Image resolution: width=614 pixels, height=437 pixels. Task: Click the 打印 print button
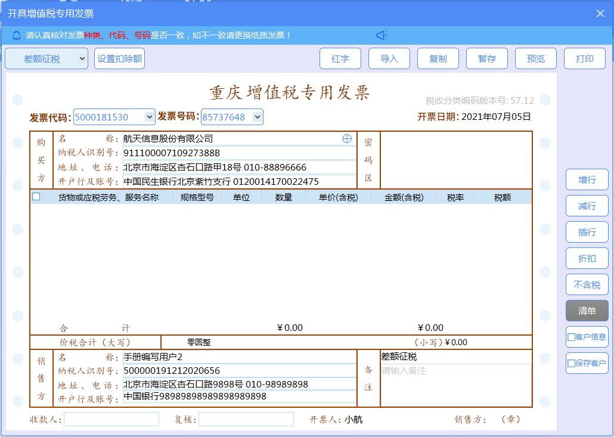coord(585,58)
